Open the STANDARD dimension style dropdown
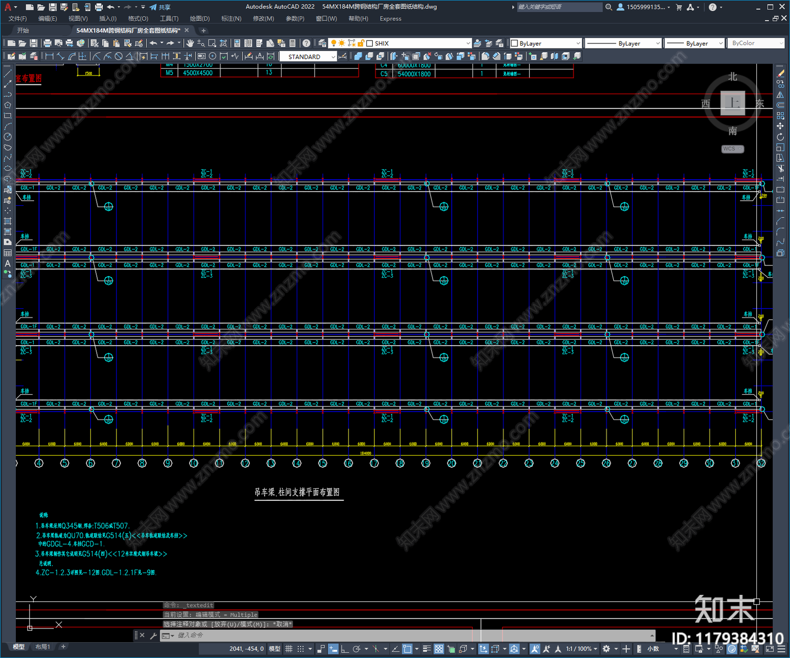The height and width of the screenshot is (658, 790). coord(333,57)
